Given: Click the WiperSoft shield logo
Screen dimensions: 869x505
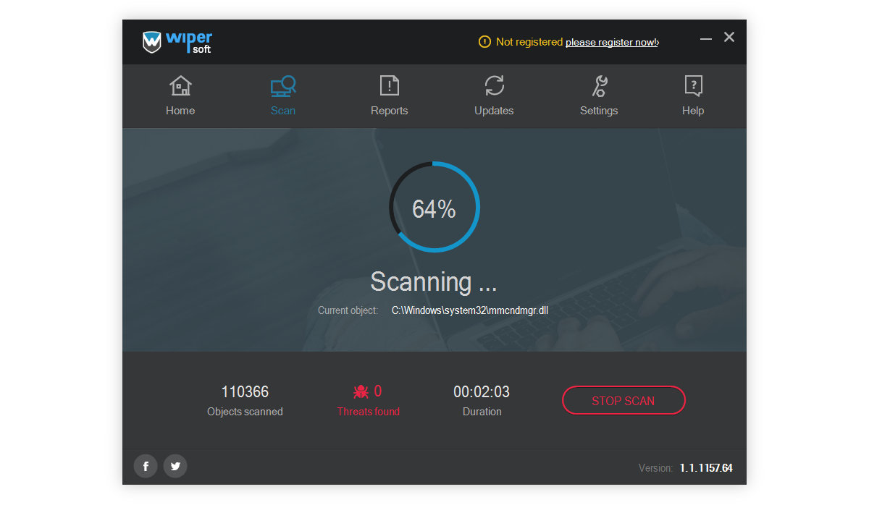Looking at the screenshot, I should click(151, 42).
